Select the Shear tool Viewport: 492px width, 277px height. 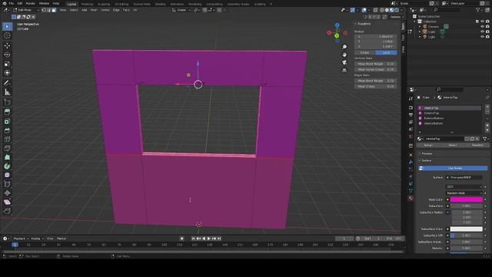[x=7, y=202]
